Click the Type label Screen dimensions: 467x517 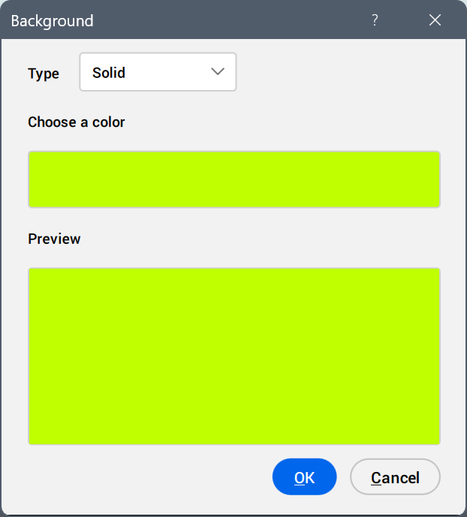[44, 74]
